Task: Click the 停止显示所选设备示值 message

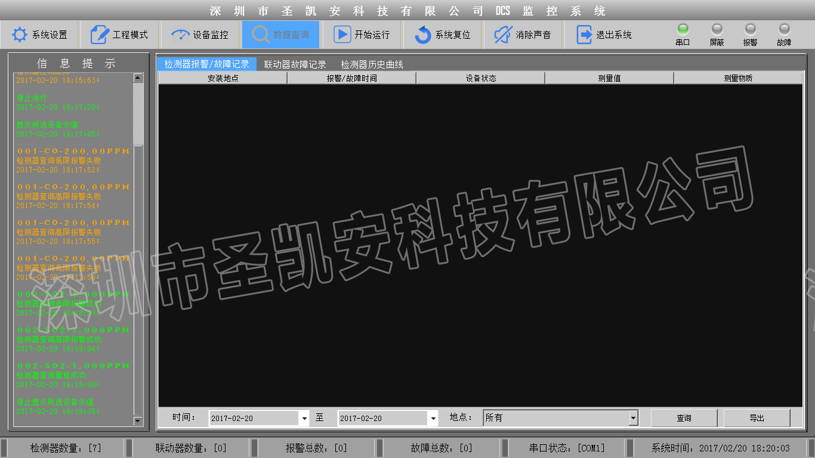Action: coord(55,403)
